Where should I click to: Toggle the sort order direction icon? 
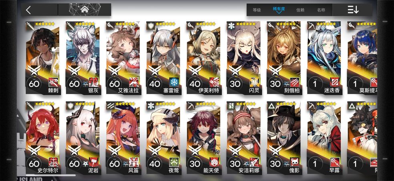[x=353, y=10]
